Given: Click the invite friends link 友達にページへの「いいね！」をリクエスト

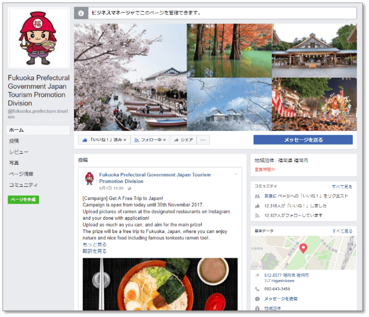Looking at the screenshot, I should [x=306, y=196].
